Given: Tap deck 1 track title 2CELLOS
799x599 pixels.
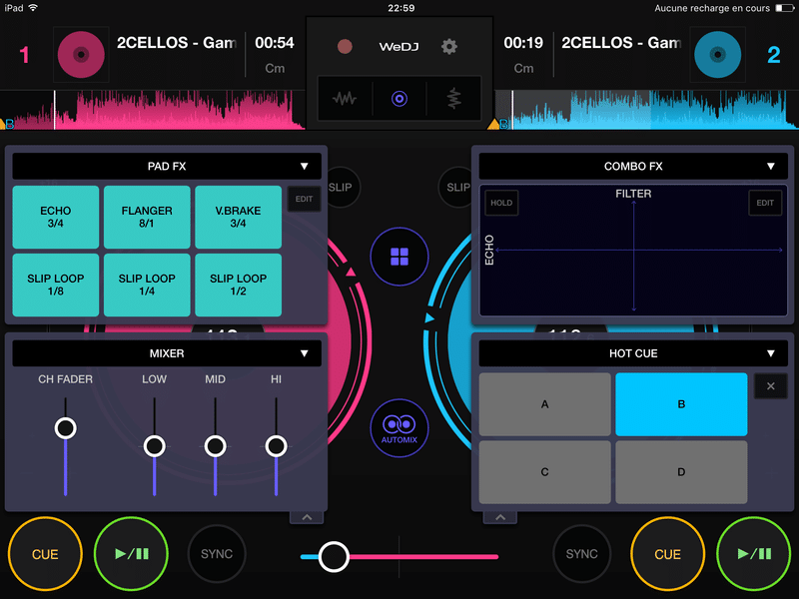Looking at the screenshot, I should point(177,43).
